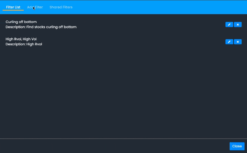The width and height of the screenshot is (247, 153).
Task: Select the High Rvol, High Vol filter name
Action: 21,39
